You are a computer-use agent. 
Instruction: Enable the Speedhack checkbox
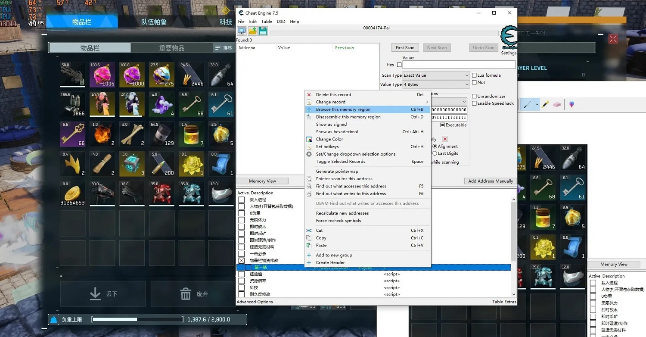pyautogui.click(x=475, y=103)
